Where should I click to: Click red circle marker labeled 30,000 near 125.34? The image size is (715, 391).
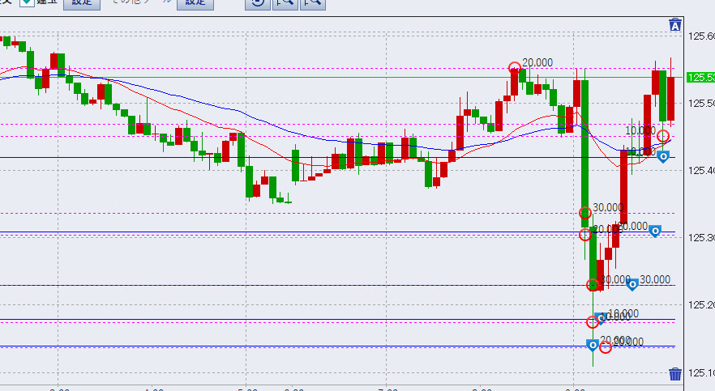(x=585, y=213)
